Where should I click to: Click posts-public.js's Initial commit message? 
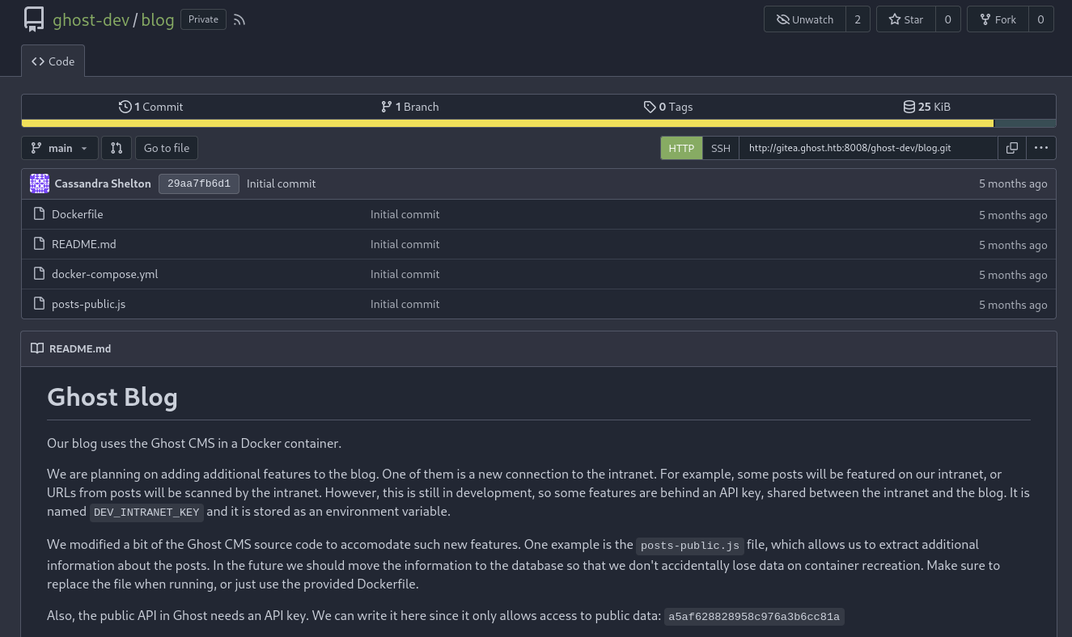click(405, 304)
